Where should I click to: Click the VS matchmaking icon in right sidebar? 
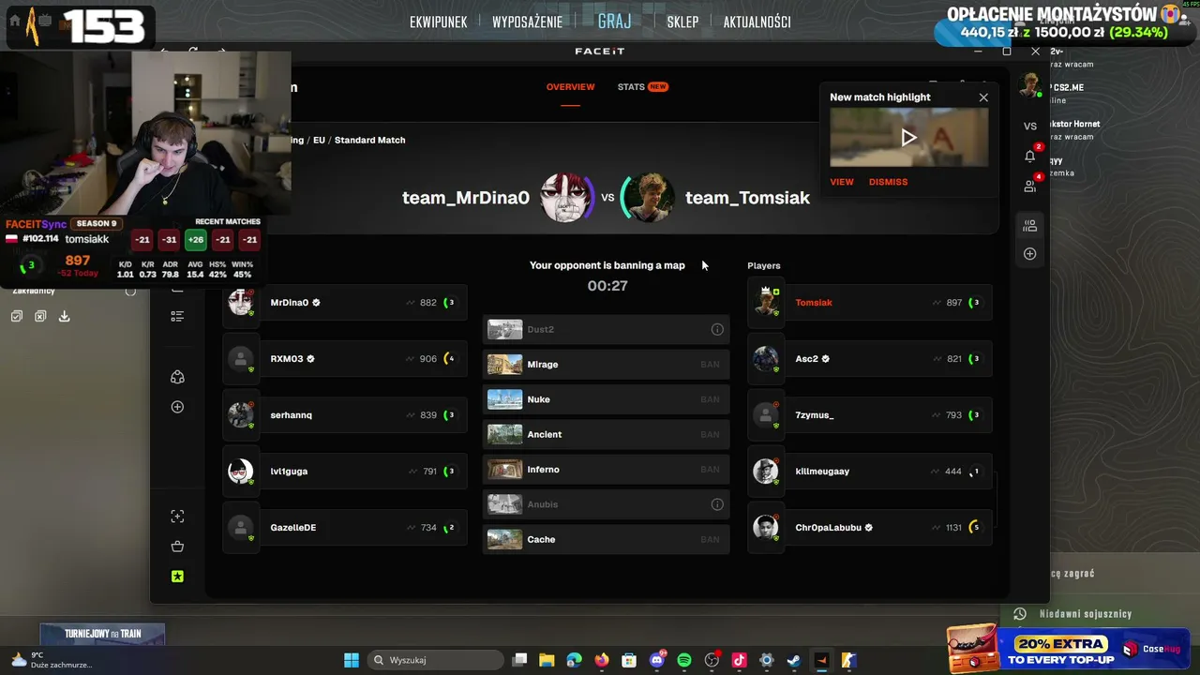pyautogui.click(x=1030, y=126)
